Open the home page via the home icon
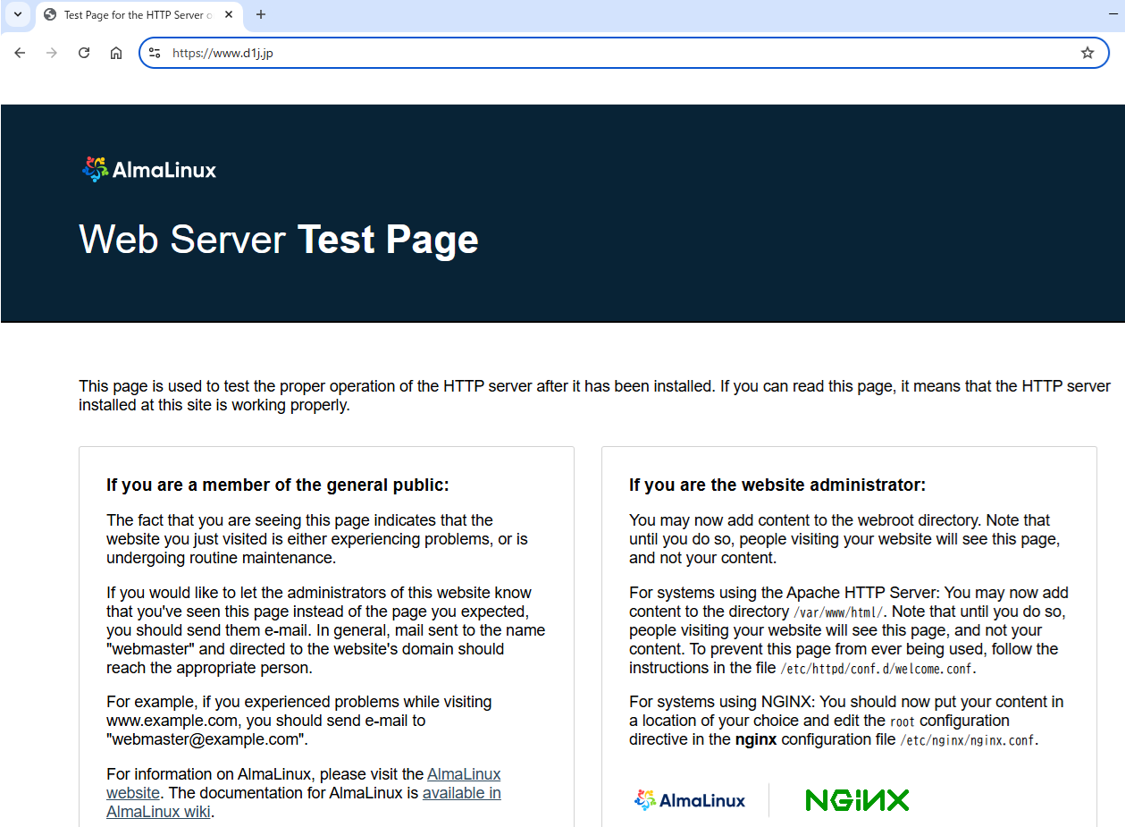 [116, 53]
